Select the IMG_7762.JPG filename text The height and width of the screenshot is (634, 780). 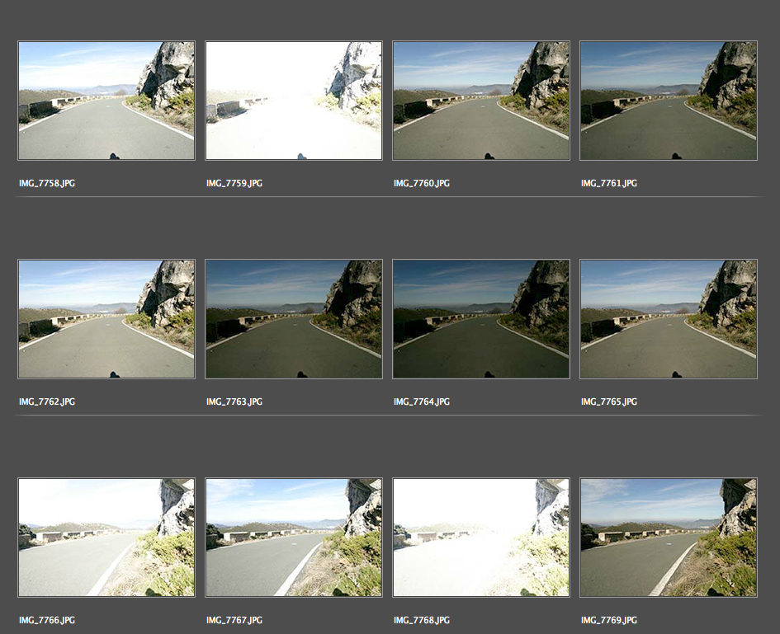click(x=47, y=402)
